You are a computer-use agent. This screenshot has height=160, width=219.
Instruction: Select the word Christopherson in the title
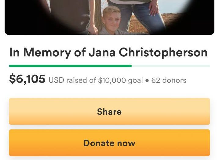click(x=163, y=52)
